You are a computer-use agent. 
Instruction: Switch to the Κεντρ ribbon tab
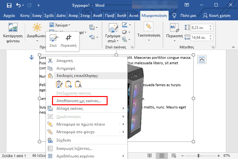25,16
